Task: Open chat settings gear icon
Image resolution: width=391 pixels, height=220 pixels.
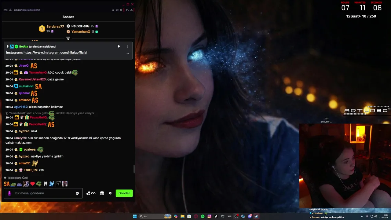Action: click(110, 193)
